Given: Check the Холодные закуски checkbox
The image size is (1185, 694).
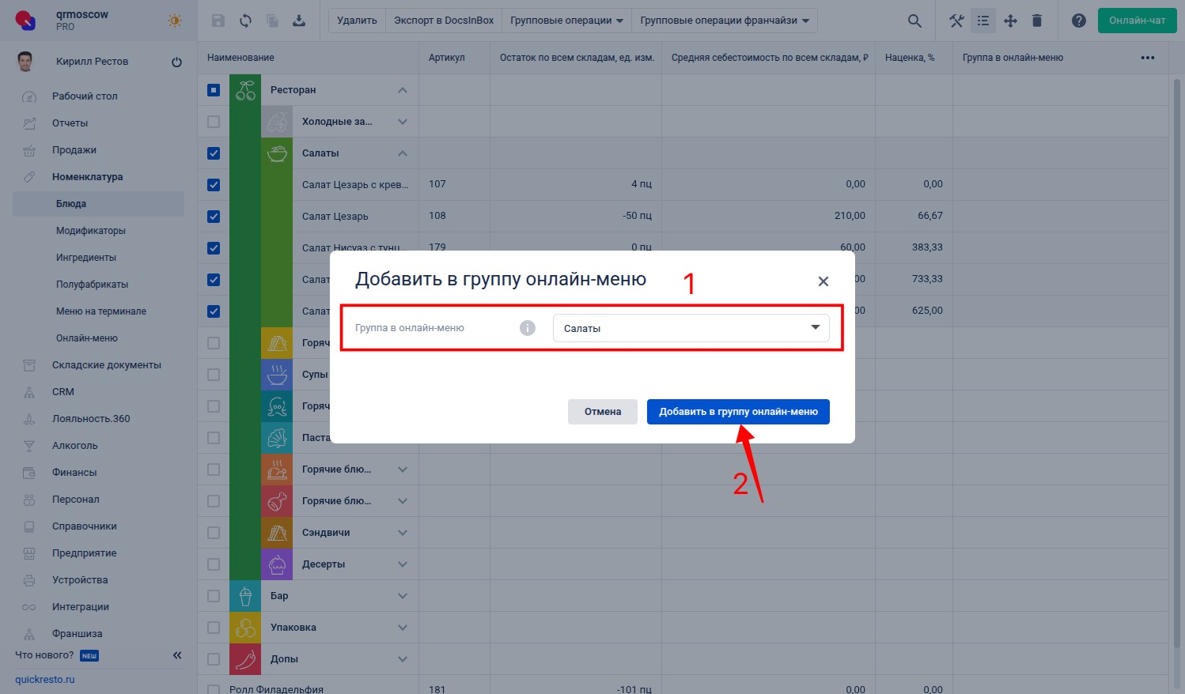Looking at the screenshot, I should 214,122.
